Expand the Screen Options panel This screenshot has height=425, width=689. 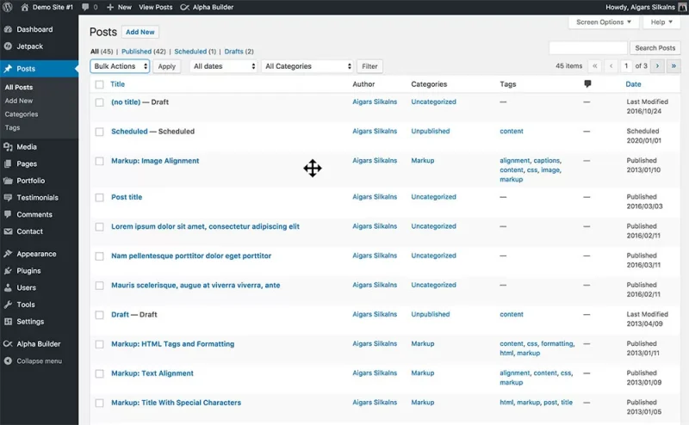click(x=604, y=22)
